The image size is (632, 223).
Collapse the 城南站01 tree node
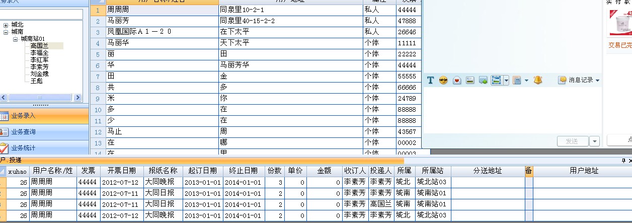[x=15, y=39]
